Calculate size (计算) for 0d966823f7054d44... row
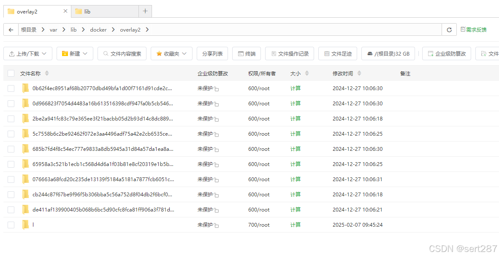499x257 pixels. coord(296,104)
